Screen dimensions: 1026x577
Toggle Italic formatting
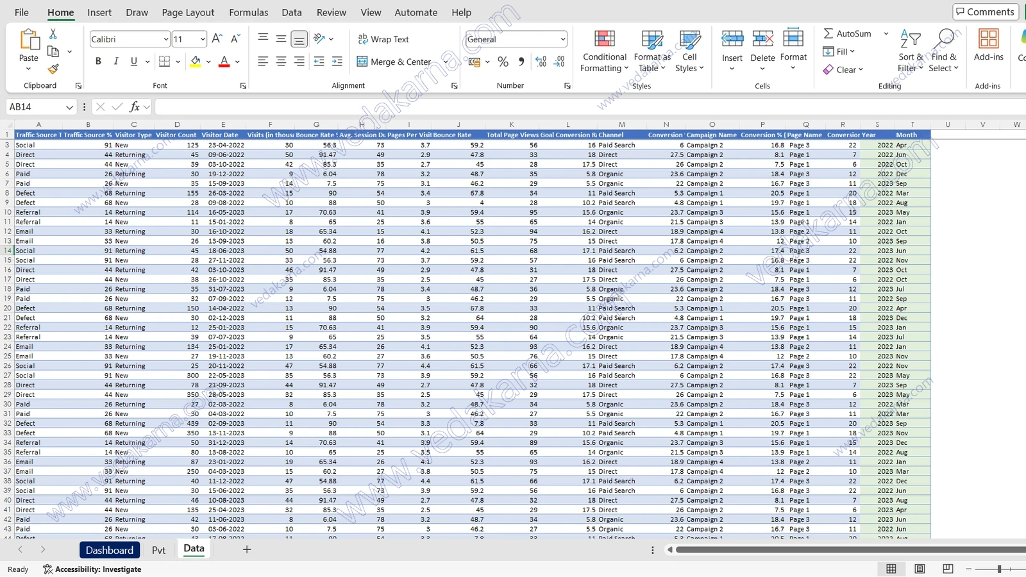coord(116,62)
